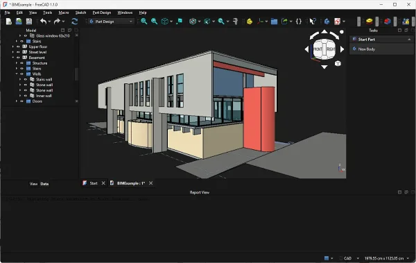Click the red-blue pocket tool icon
Screen dimensions: 416x263
(x=388, y=22)
